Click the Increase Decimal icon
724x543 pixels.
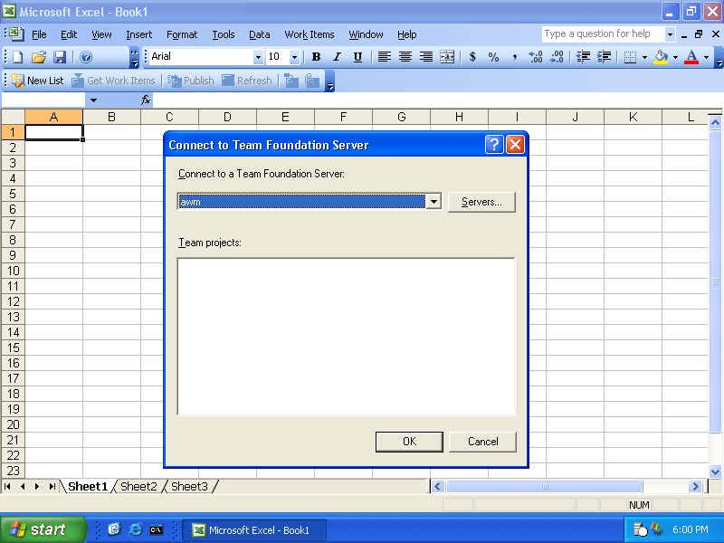(x=535, y=57)
